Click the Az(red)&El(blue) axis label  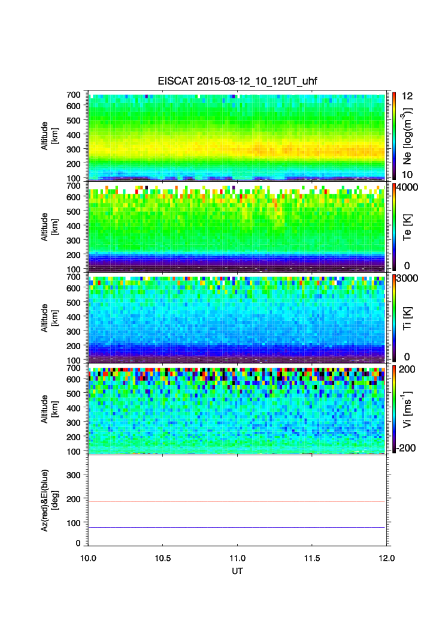(49, 500)
